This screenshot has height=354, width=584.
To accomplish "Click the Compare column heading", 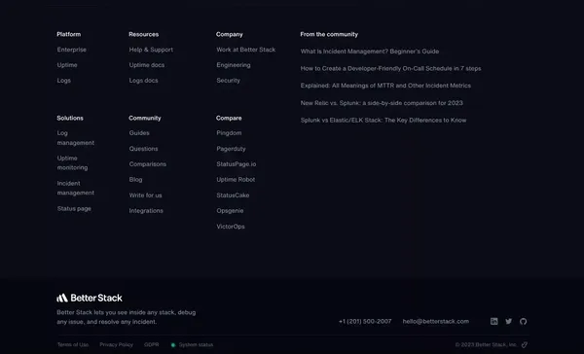I will (x=229, y=118).
